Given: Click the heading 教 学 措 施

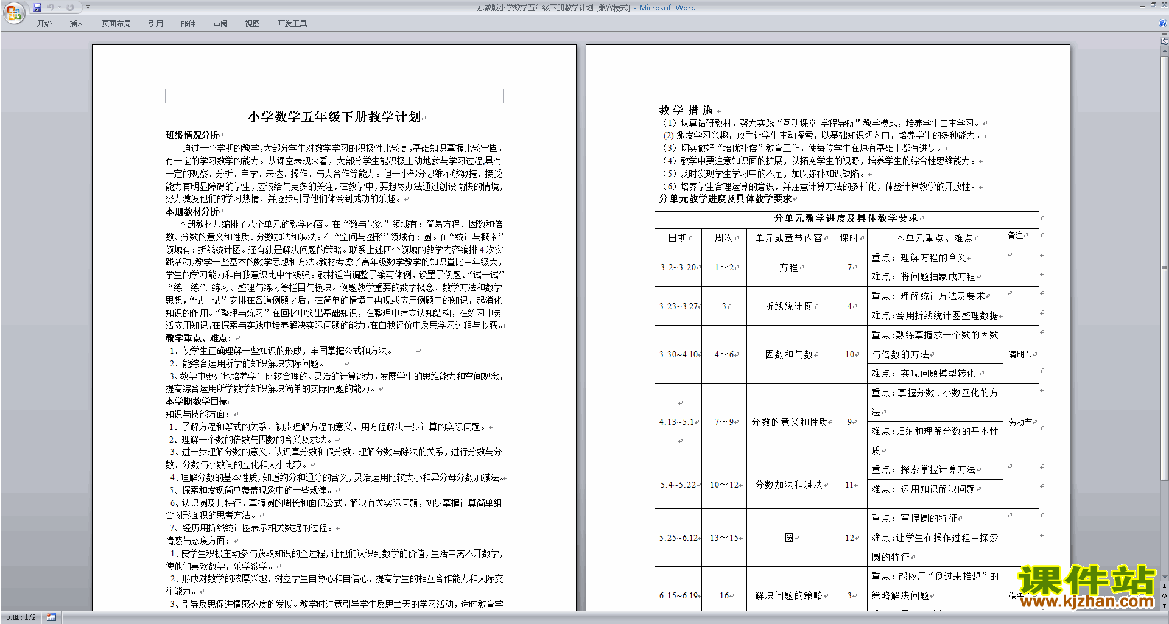Looking at the screenshot, I should click(686, 111).
